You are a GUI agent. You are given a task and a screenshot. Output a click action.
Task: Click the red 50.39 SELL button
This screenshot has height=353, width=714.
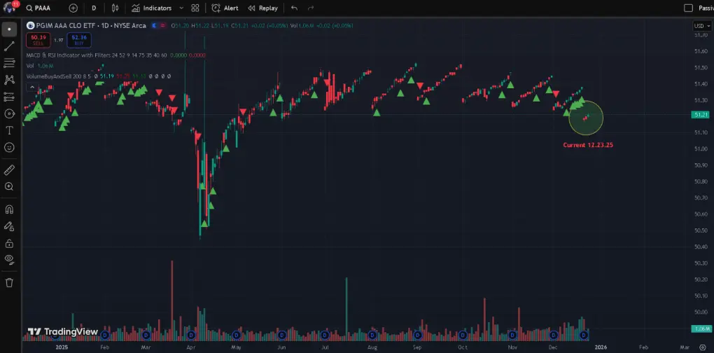38,40
